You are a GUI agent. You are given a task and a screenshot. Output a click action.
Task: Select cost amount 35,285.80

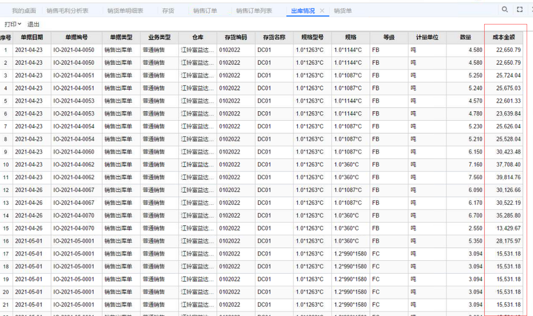tap(509, 216)
